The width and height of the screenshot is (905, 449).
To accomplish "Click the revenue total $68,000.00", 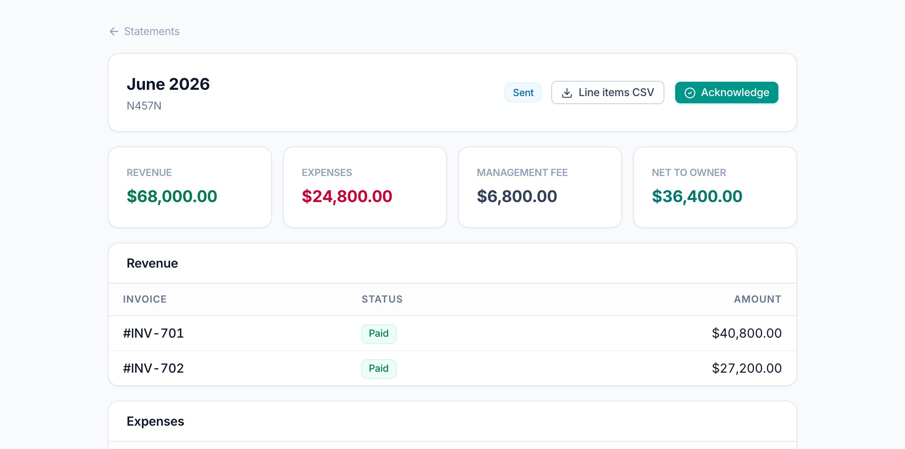I will tap(172, 196).
